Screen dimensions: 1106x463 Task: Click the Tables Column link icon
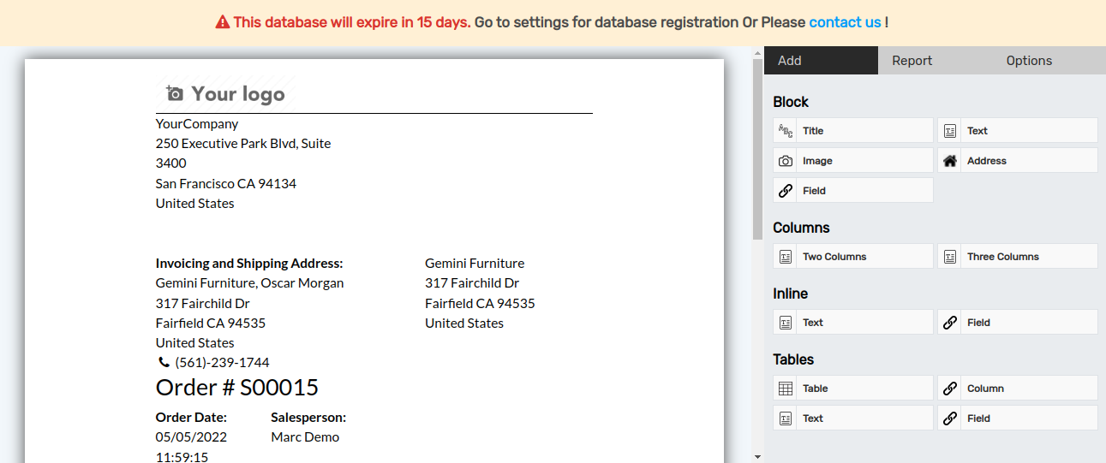point(950,389)
